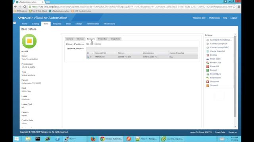Open the Site A Web Client bookmark
The width and height of the screenshot is (254, 142).
38,11
